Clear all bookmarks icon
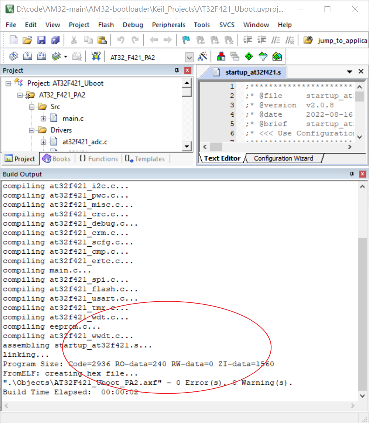The image size is (369, 423). 229,40
